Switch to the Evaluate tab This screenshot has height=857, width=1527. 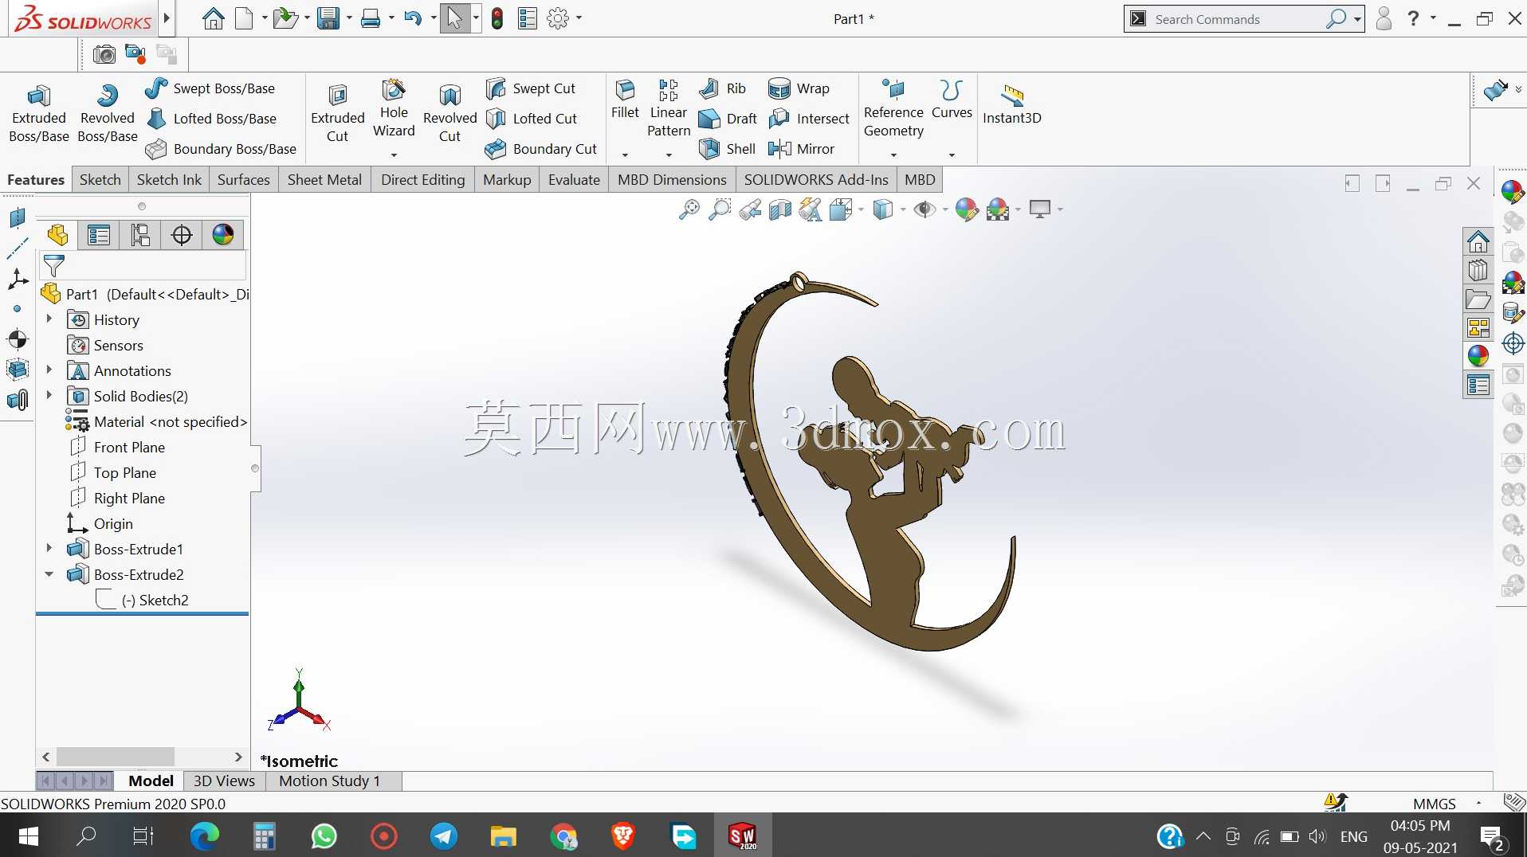tap(574, 180)
